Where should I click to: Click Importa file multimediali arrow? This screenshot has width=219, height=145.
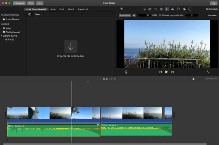71,46
